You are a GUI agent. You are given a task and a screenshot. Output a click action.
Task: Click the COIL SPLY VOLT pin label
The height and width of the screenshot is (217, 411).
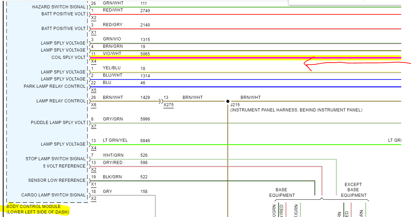68,57
